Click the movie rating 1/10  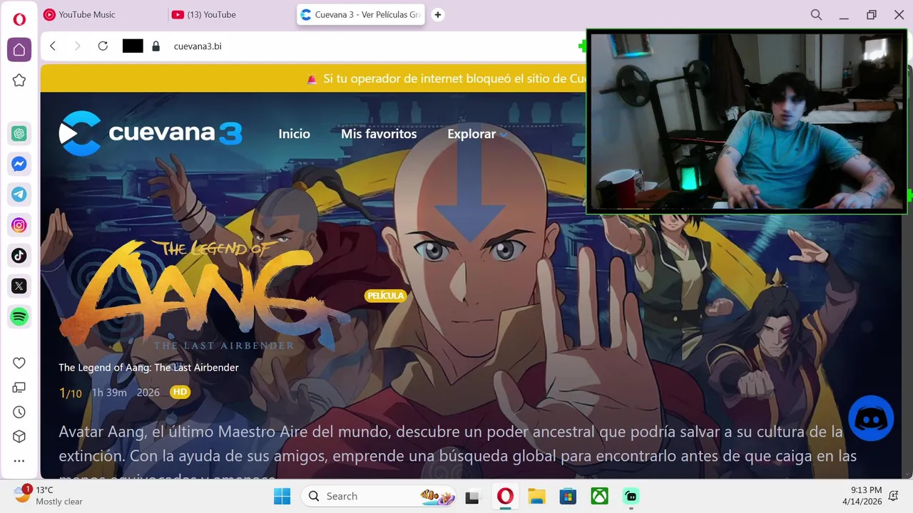pos(70,393)
